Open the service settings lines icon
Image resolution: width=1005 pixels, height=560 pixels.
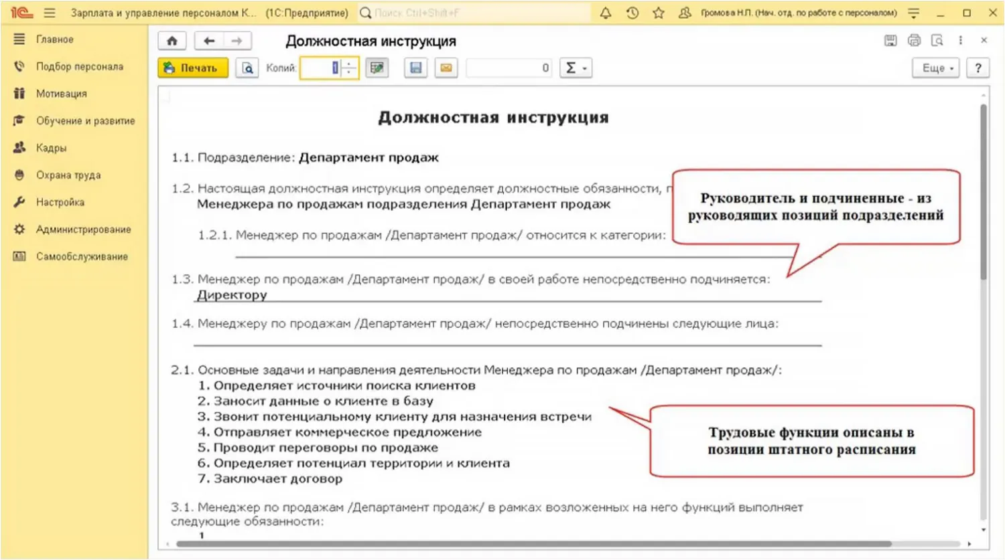tap(913, 13)
